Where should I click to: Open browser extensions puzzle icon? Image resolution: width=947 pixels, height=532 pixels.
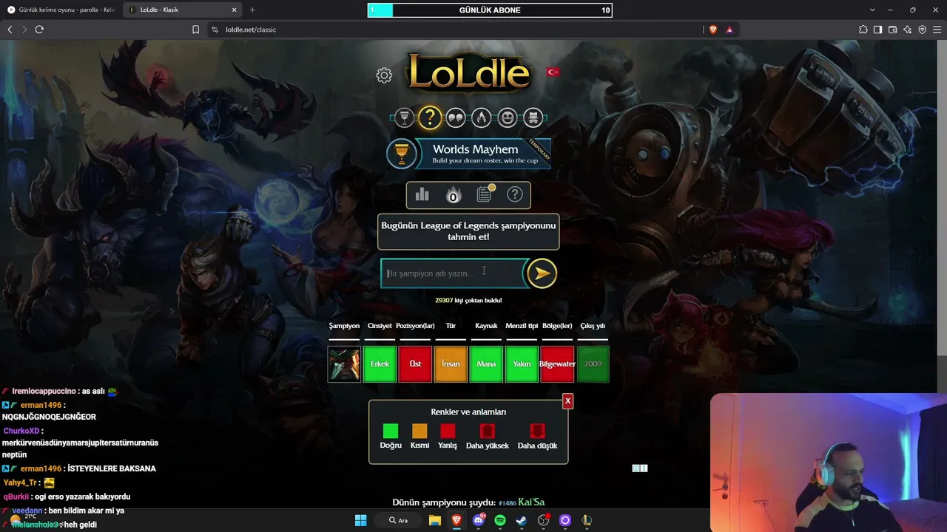[x=863, y=30]
